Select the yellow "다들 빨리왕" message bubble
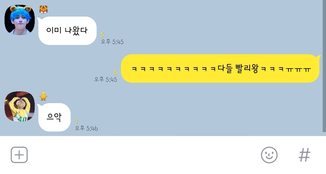326x174 pixels. [x=221, y=68]
